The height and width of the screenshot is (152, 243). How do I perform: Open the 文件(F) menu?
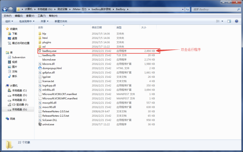point(8,16)
